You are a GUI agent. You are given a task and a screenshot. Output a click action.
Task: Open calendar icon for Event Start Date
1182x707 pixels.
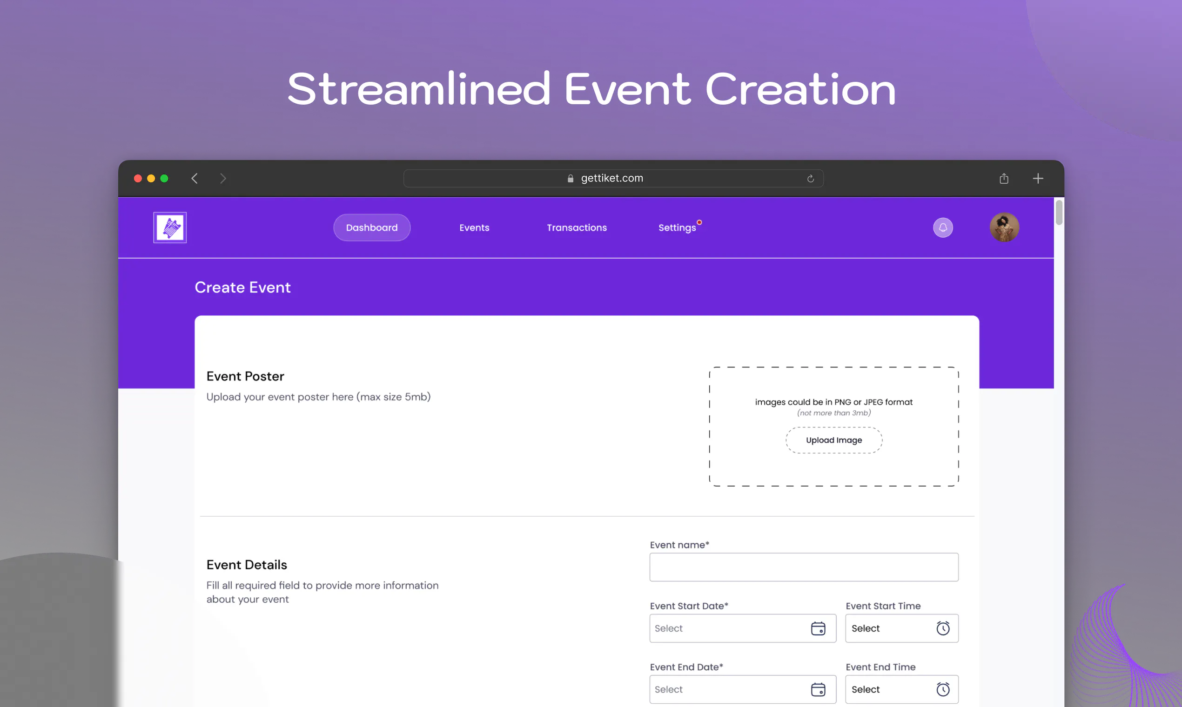(818, 628)
